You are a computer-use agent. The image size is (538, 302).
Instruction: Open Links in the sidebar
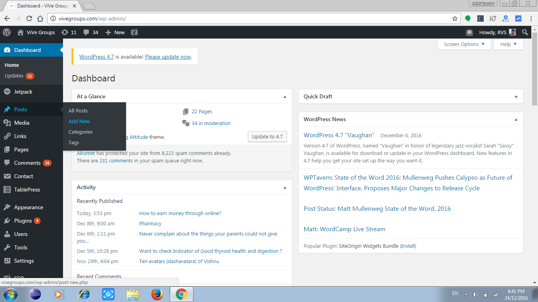(32, 136)
